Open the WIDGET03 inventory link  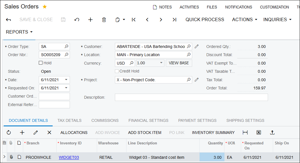(x=69, y=157)
